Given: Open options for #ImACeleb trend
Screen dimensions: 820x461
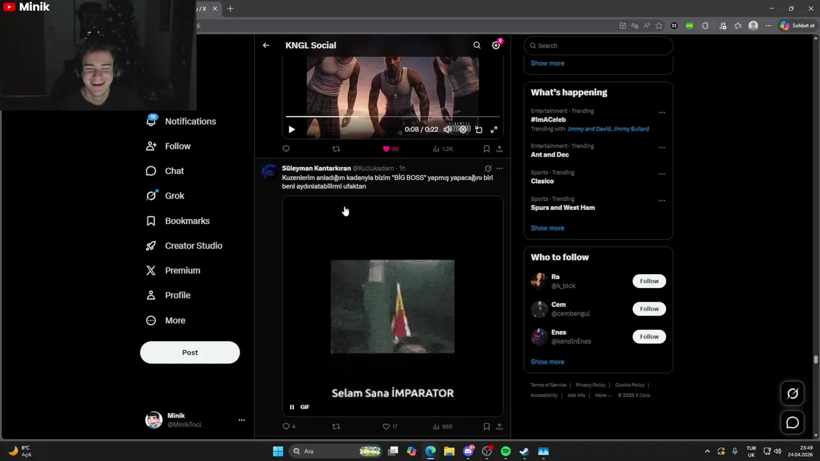Looking at the screenshot, I should (x=662, y=113).
